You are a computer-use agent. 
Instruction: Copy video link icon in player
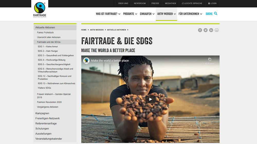tap(210, 60)
